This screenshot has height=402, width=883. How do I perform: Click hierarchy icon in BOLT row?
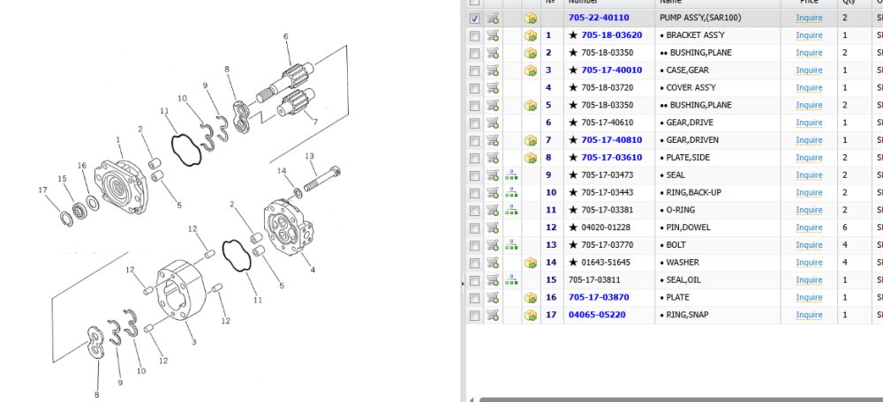pyautogui.click(x=511, y=245)
